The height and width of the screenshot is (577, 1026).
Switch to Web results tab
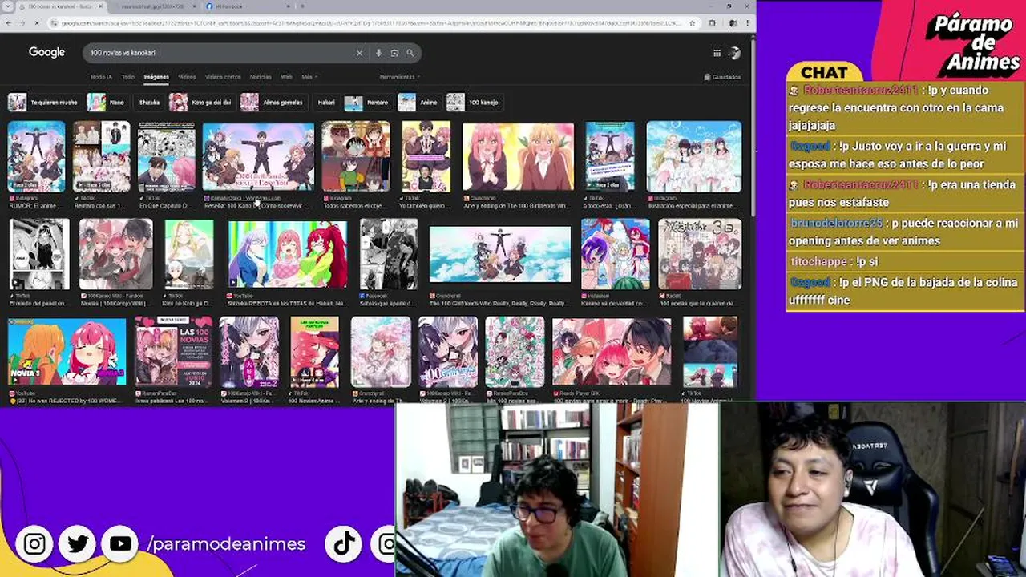[x=286, y=77]
